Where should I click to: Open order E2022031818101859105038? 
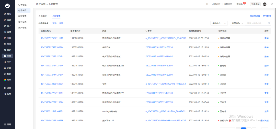(159, 47)
